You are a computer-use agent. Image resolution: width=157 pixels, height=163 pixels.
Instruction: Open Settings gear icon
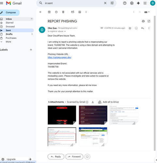pos(132,3)
